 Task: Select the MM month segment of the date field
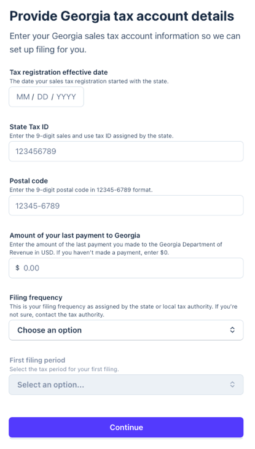point(23,97)
